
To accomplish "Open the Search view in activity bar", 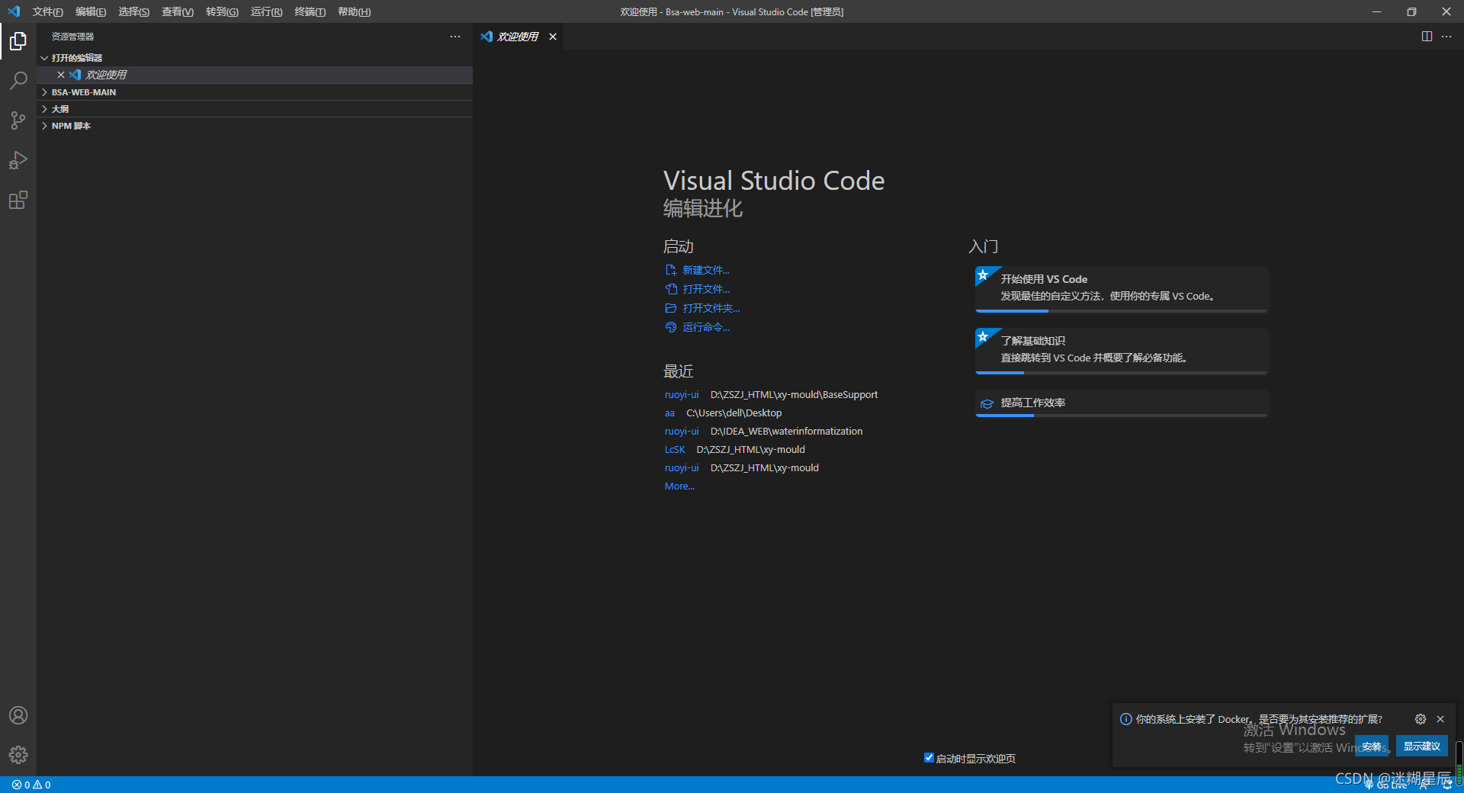I will click(x=18, y=81).
